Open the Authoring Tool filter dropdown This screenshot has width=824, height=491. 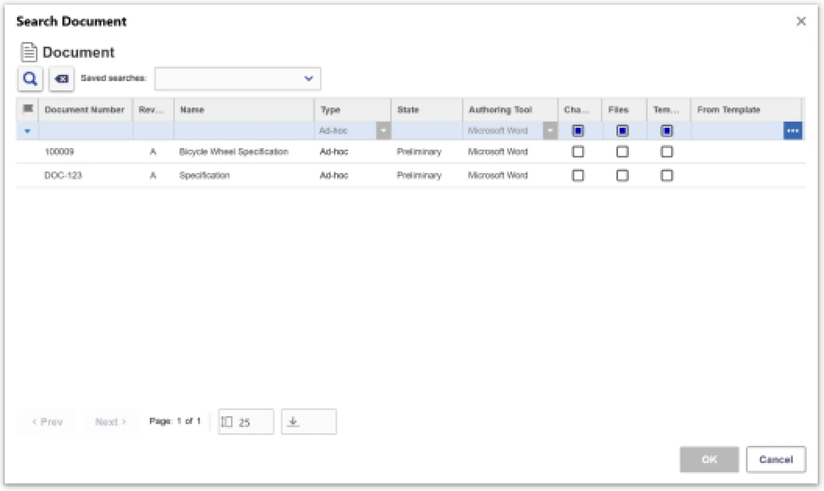[550, 131]
